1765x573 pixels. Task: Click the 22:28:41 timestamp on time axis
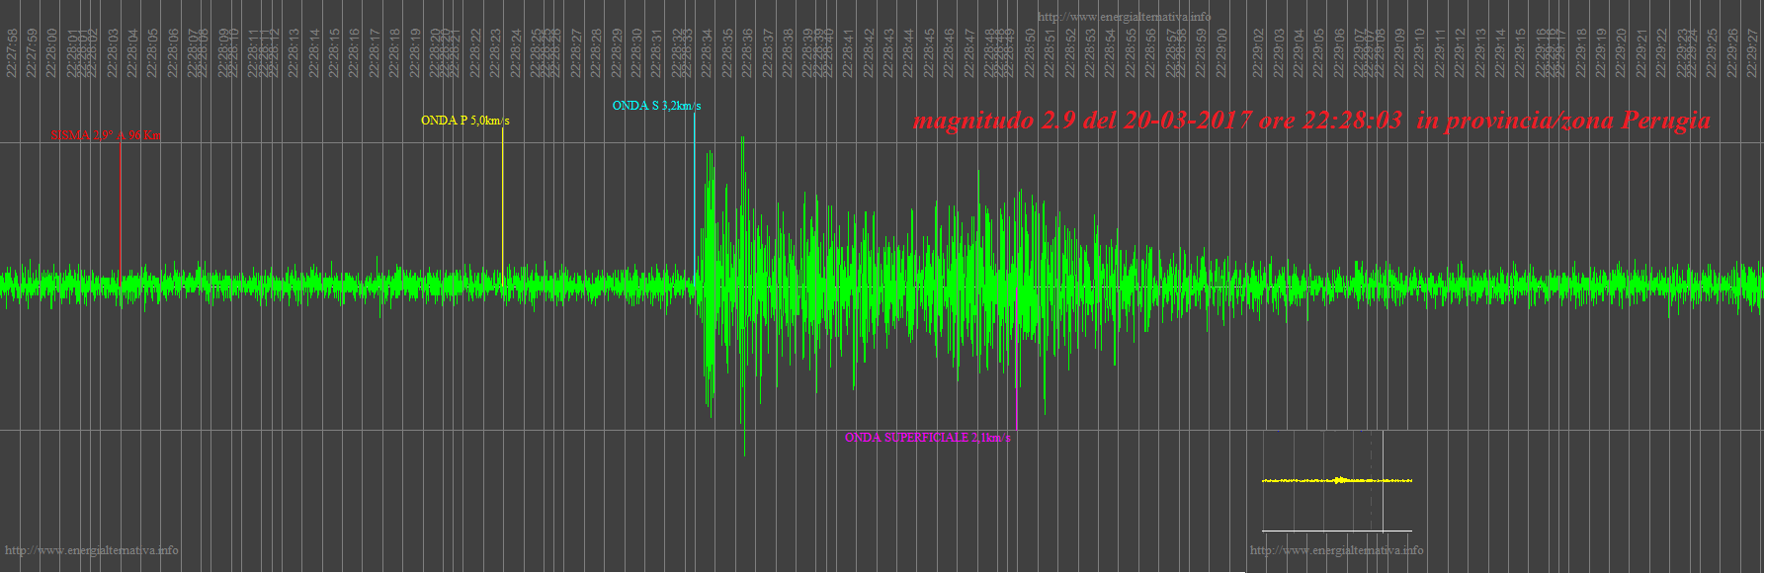pyautogui.click(x=849, y=52)
